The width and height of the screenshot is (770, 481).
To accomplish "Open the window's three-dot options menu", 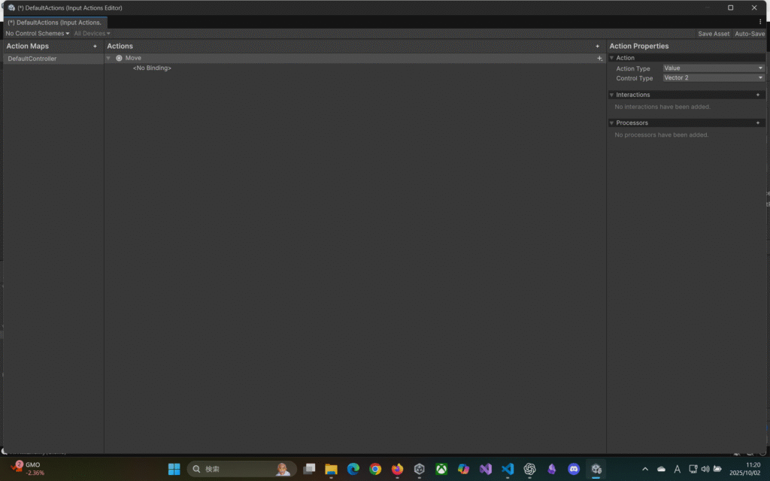I will (760, 23).
